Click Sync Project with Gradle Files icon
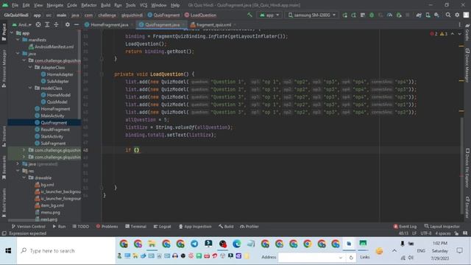Screen dimensions: 471x265 [x=419, y=15]
